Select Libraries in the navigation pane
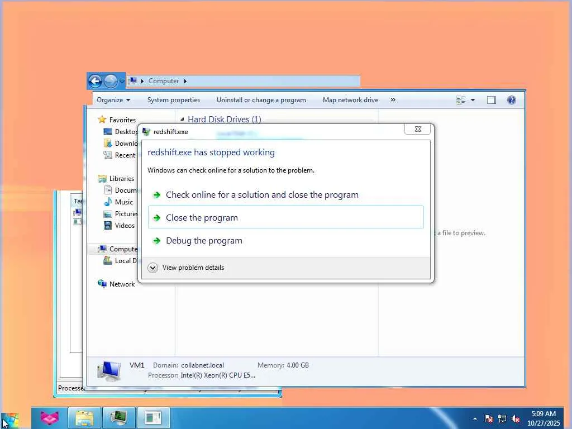 click(x=122, y=179)
